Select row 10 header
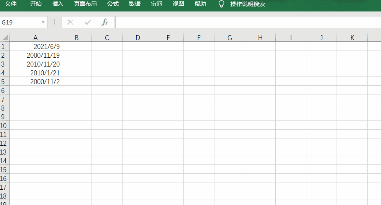The image size is (381, 205). [5, 125]
